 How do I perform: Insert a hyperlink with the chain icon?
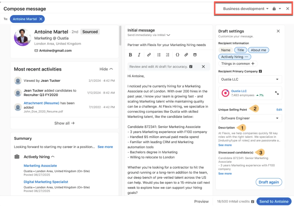pos(149,55)
